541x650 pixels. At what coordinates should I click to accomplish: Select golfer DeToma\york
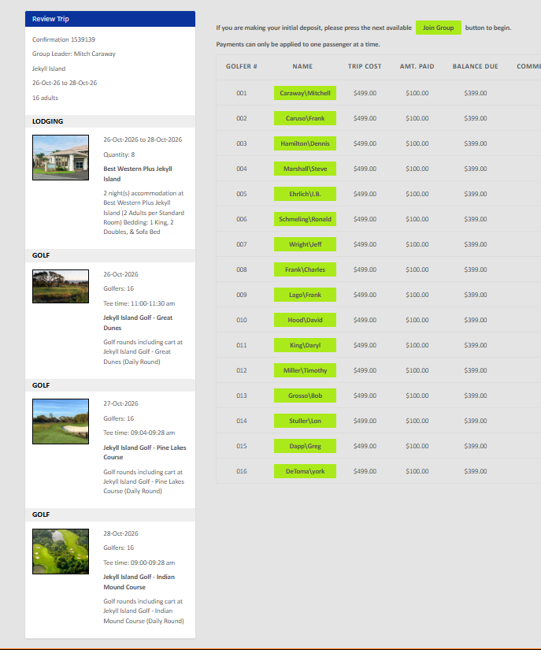305,471
